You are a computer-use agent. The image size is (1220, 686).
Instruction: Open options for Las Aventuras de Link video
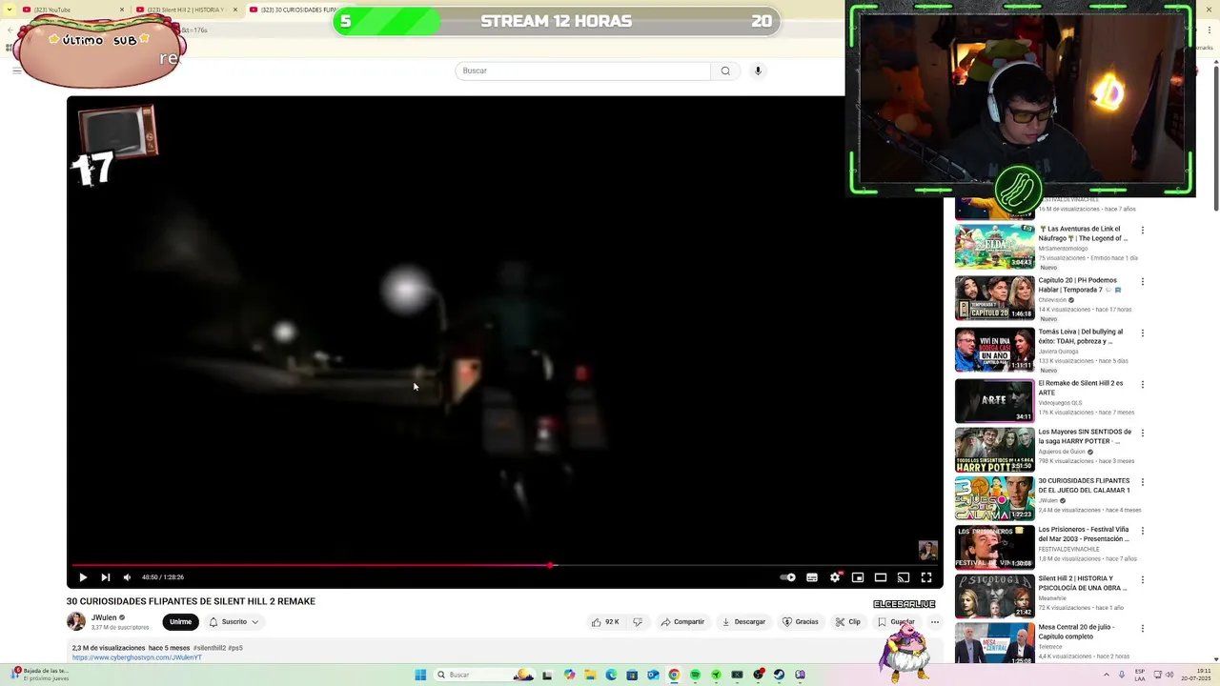click(x=1143, y=231)
